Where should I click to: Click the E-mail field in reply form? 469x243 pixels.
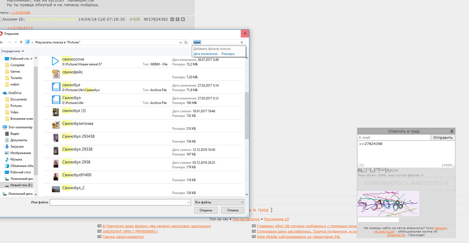(x=394, y=137)
